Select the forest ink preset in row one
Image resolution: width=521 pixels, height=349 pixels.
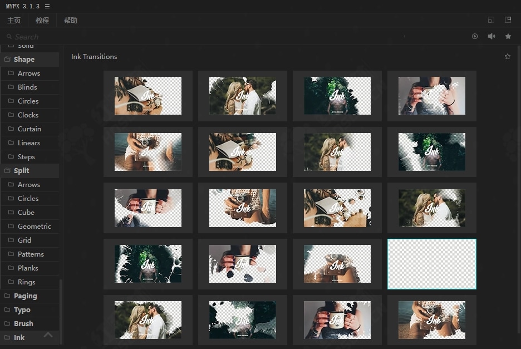click(x=337, y=96)
